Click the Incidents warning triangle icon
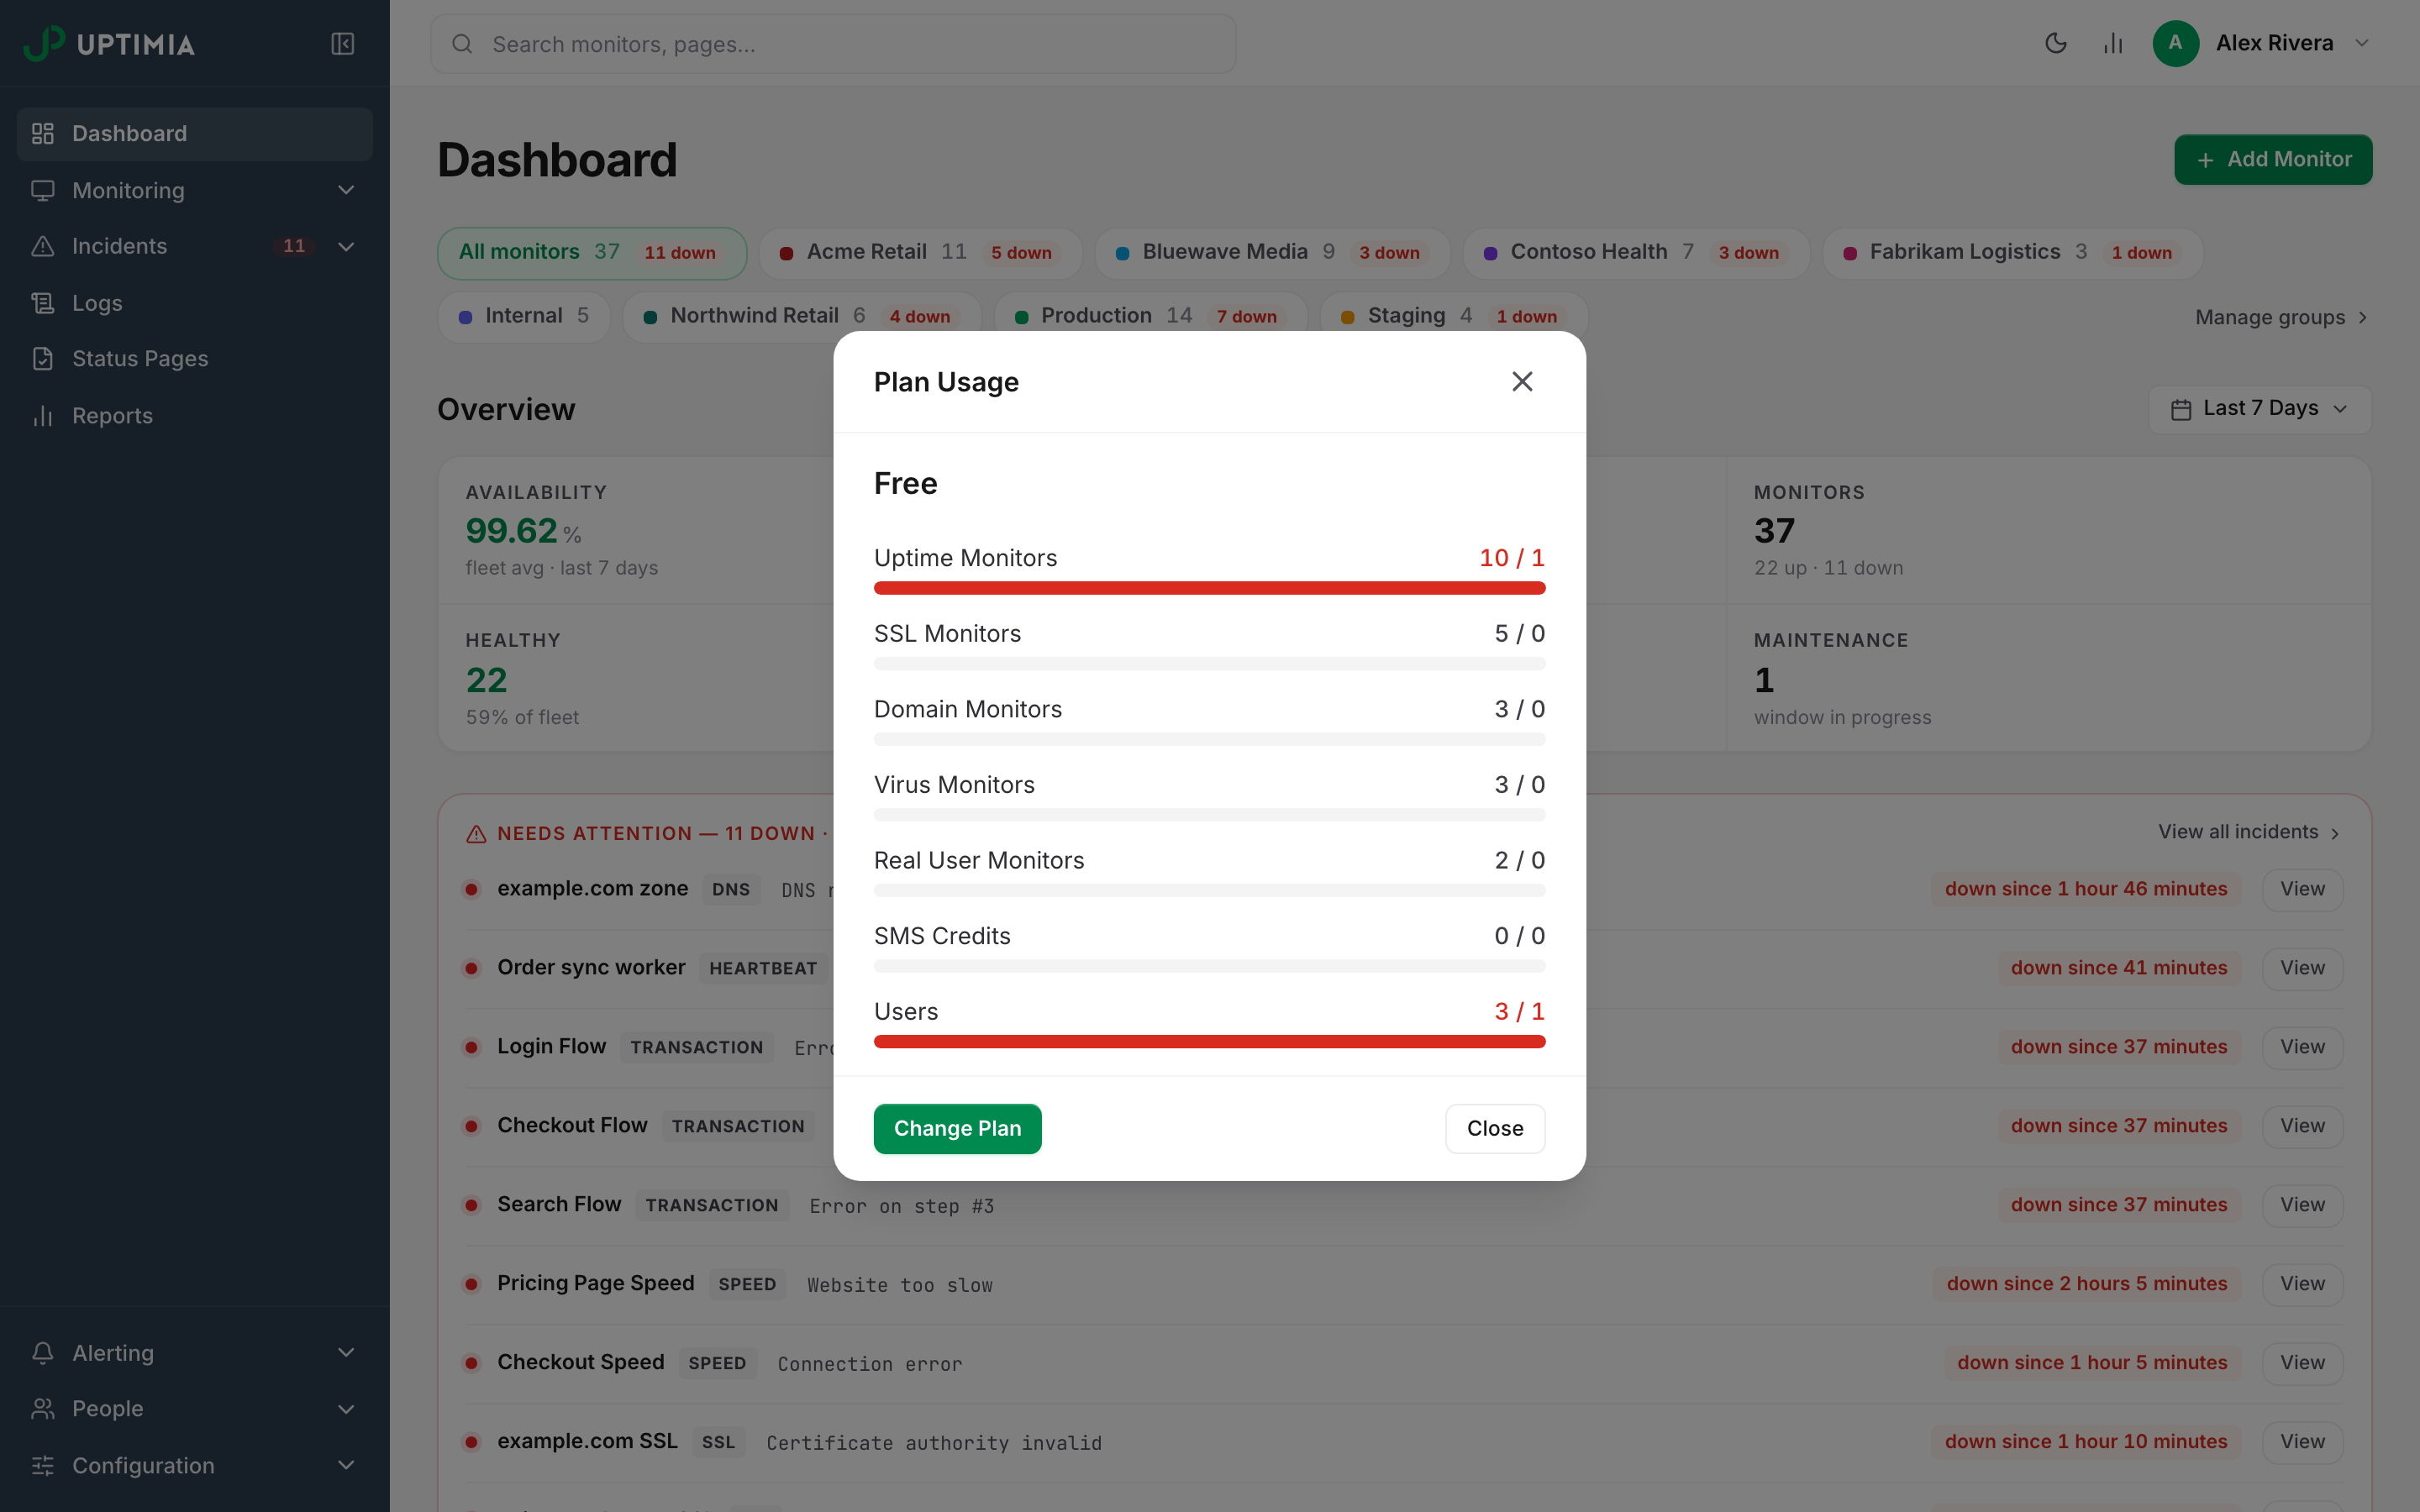Screen dimensions: 2420x1512 click(x=42, y=246)
